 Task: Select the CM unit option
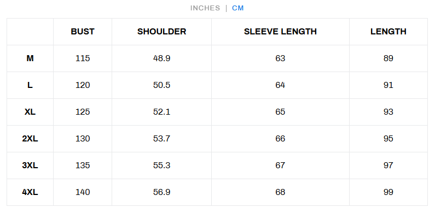(238, 8)
